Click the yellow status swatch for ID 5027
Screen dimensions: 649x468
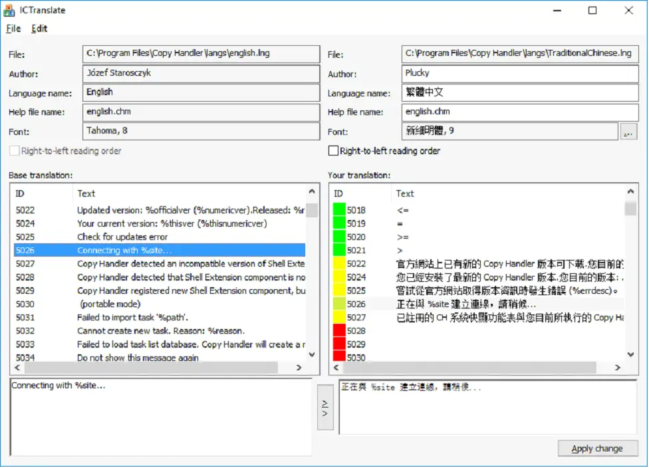(x=339, y=316)
